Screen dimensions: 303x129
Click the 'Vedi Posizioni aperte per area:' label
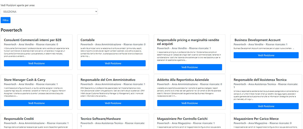tap(18, 5)
